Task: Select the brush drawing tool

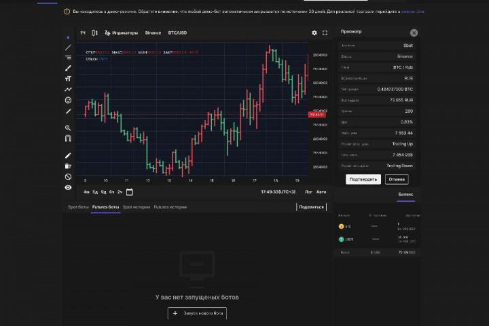Action: click(x=68, y=68)
